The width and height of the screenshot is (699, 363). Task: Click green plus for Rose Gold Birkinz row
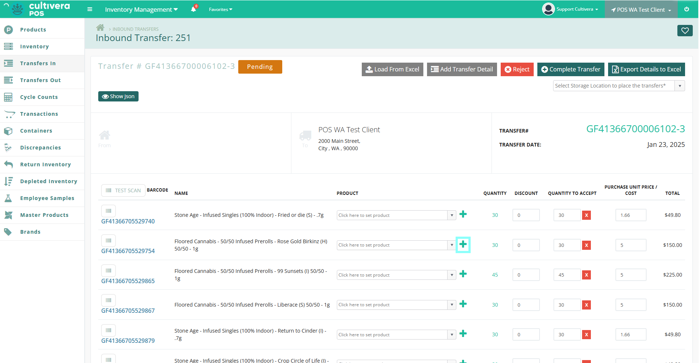click(x=463, y=244)
